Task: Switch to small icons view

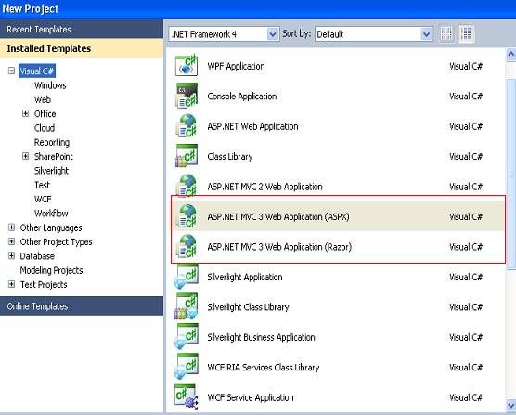Action: (x=446, y=33)
